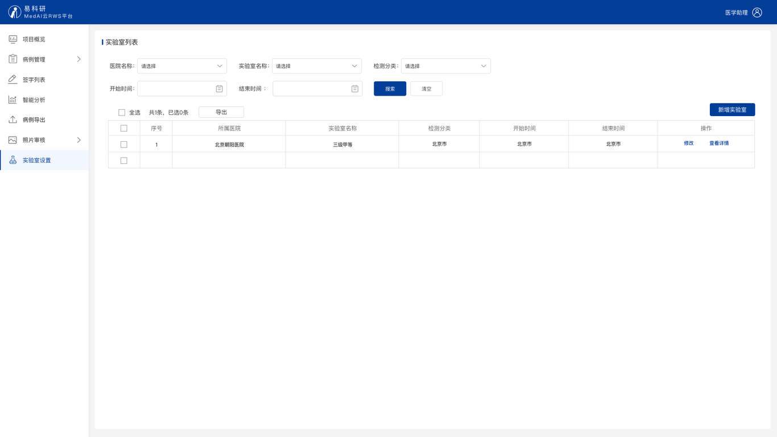Go to 项目概览 in sidebar

point(44,39)
